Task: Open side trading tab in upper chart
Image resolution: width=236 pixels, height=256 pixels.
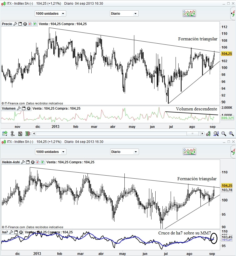Action: point(233,14)
